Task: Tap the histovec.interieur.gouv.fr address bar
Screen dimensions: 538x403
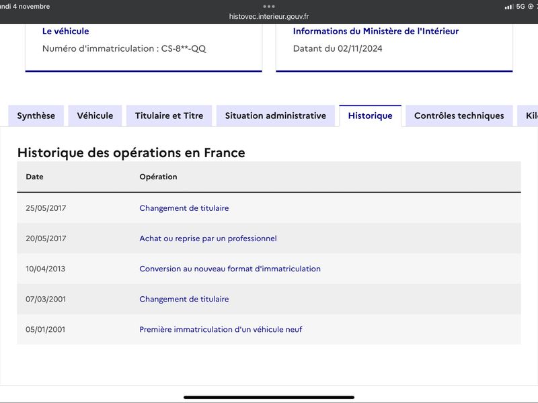Action: tap(269, 16)
